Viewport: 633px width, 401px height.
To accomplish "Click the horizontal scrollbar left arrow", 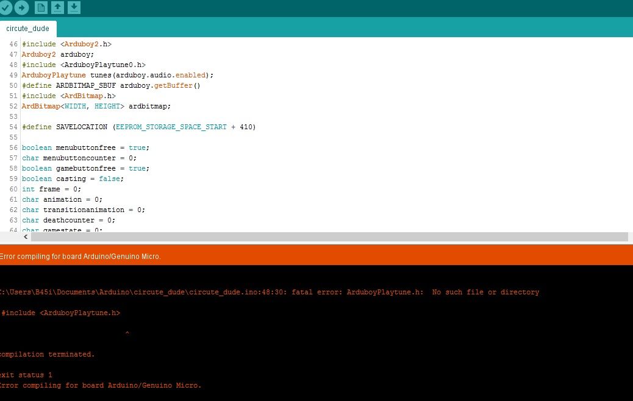I will 26,237.
